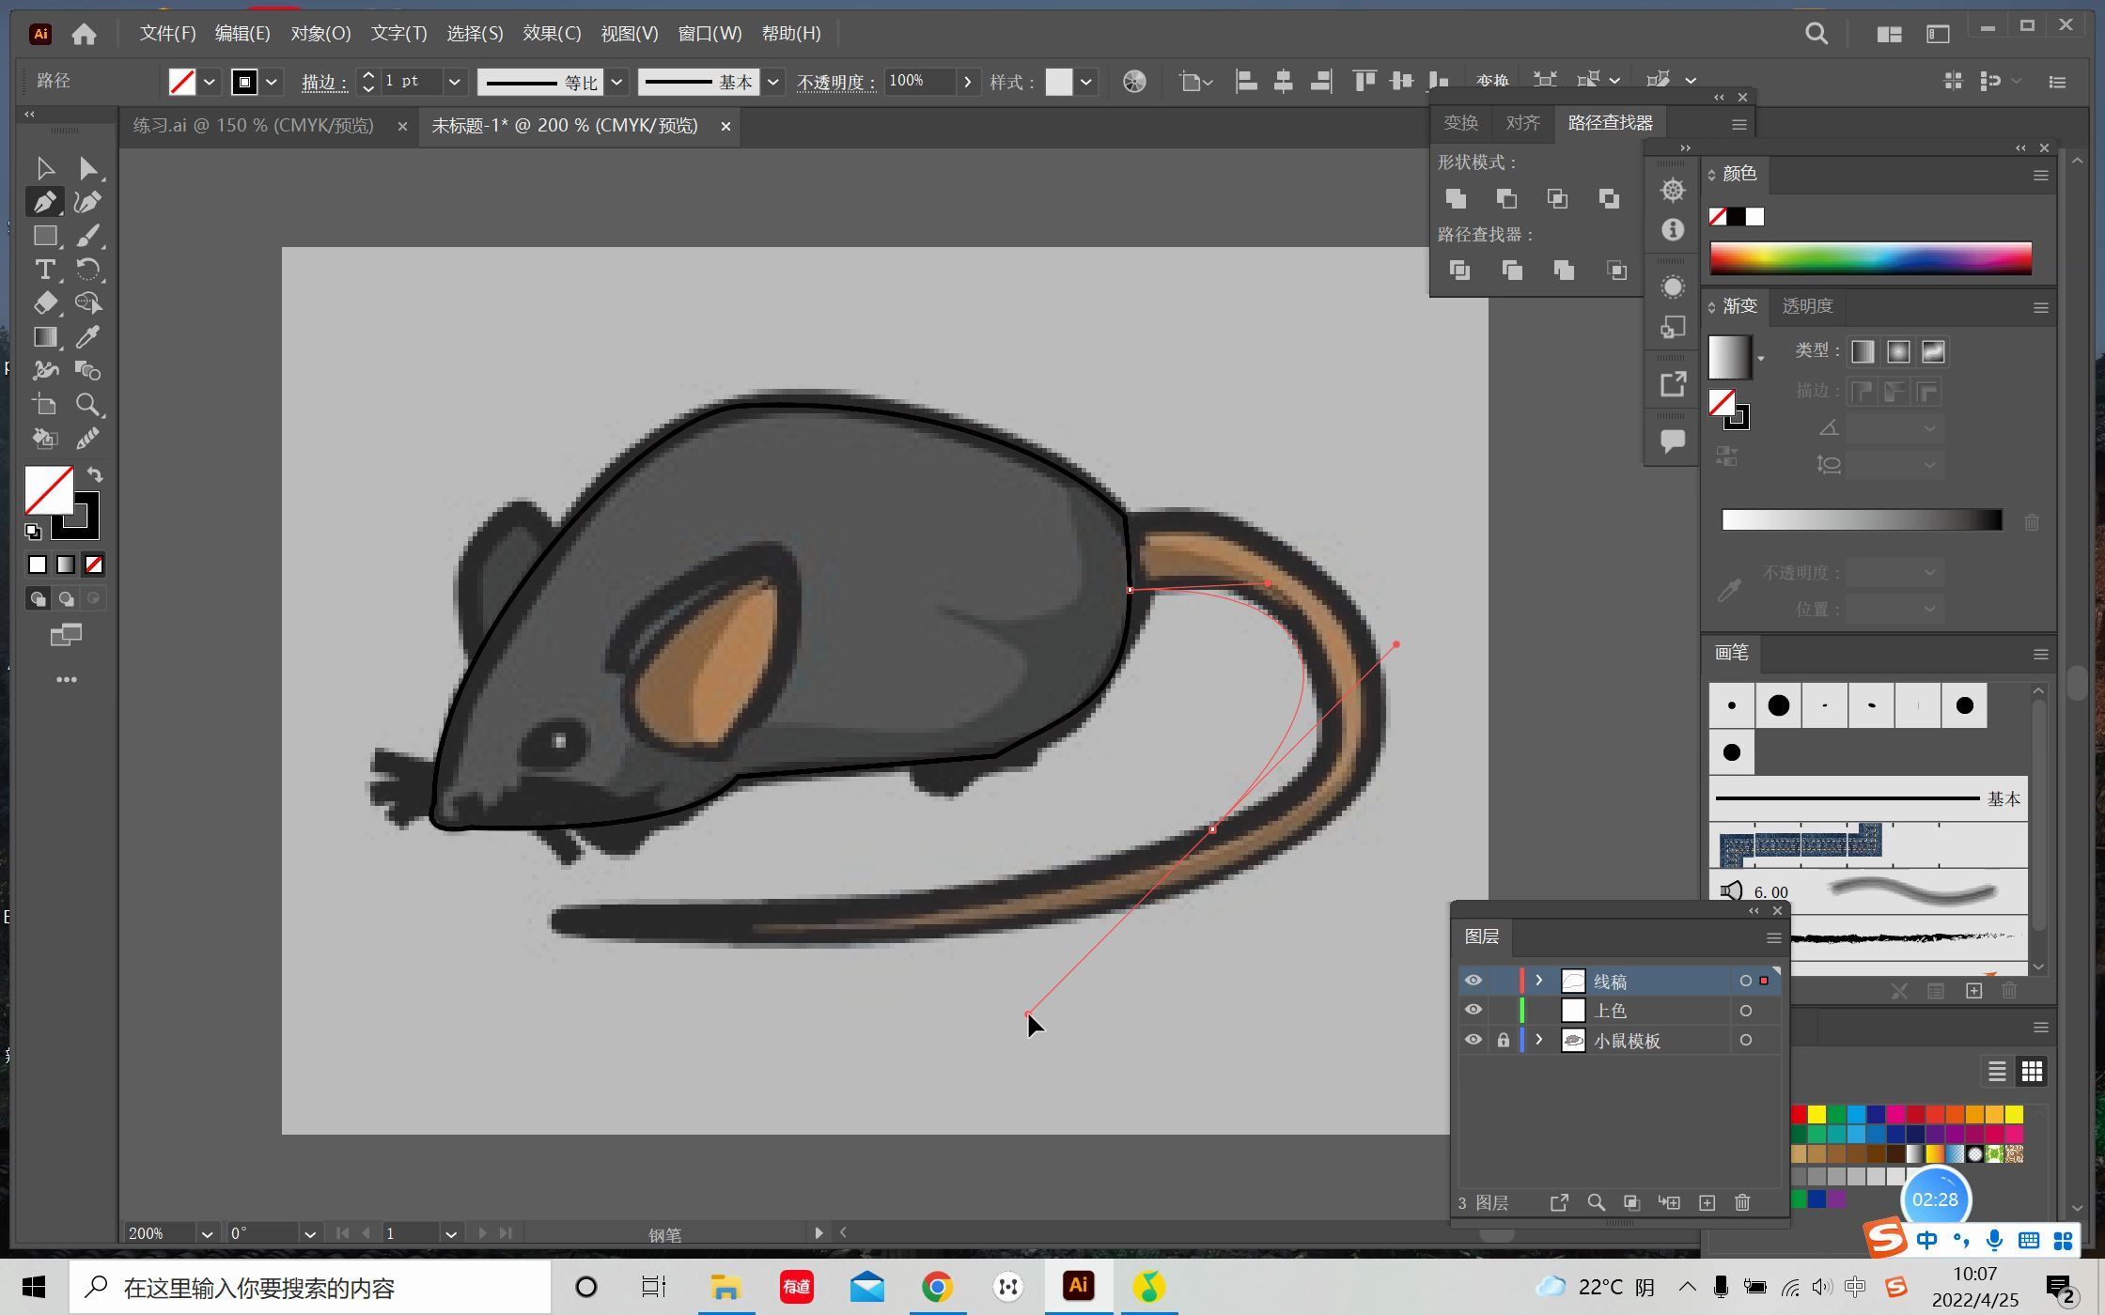
Task: Expand the 小鼠模板 layer contents
Action: (1539, 1041)
